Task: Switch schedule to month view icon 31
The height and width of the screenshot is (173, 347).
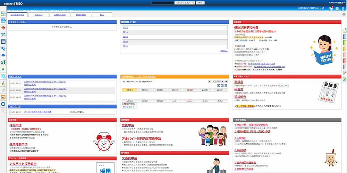Action: coord(226,85)
